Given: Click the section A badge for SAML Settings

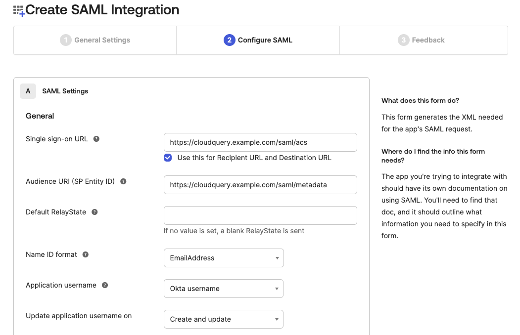Looking at the screenshot, I should click(x=28, y=91).
